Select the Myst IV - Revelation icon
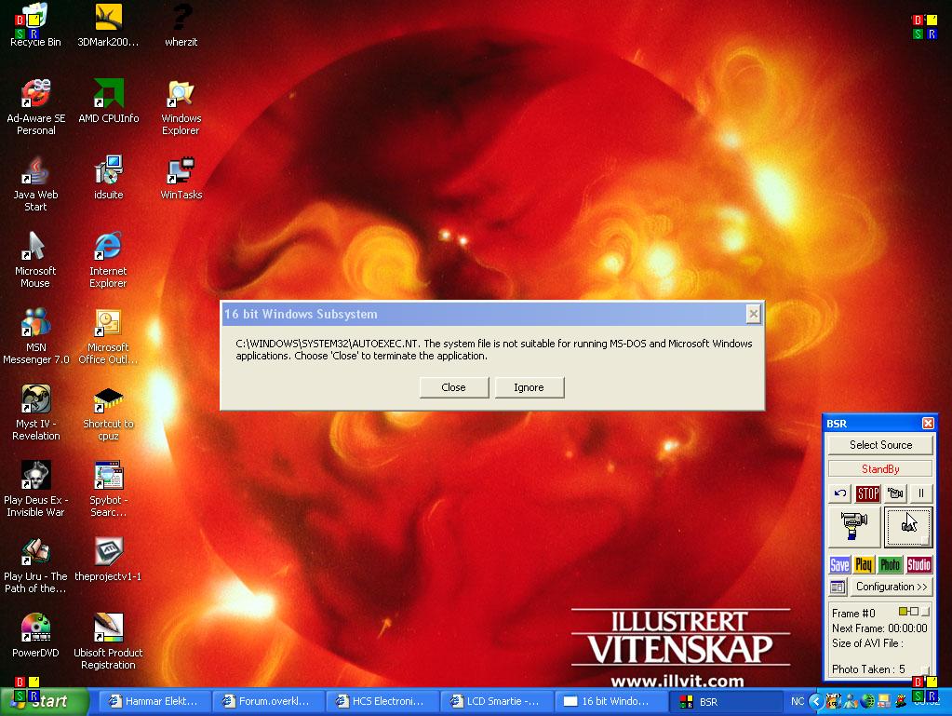The image size is (952, 716). coord(35,413)
